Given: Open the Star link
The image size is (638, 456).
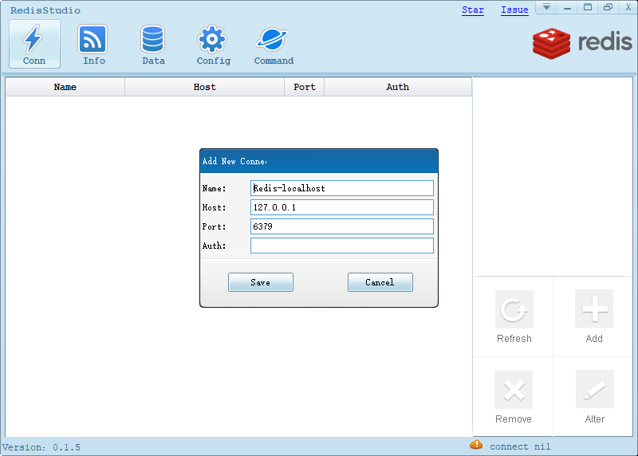Looking at the screenshot, I should tap(473, 10).
